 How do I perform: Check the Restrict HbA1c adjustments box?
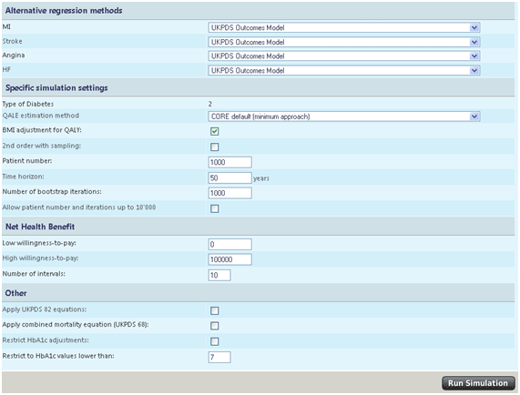tap(215, 341)
